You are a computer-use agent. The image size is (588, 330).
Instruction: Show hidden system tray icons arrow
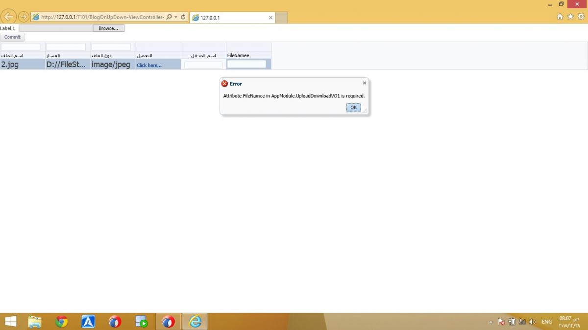[x=491, y=322]
